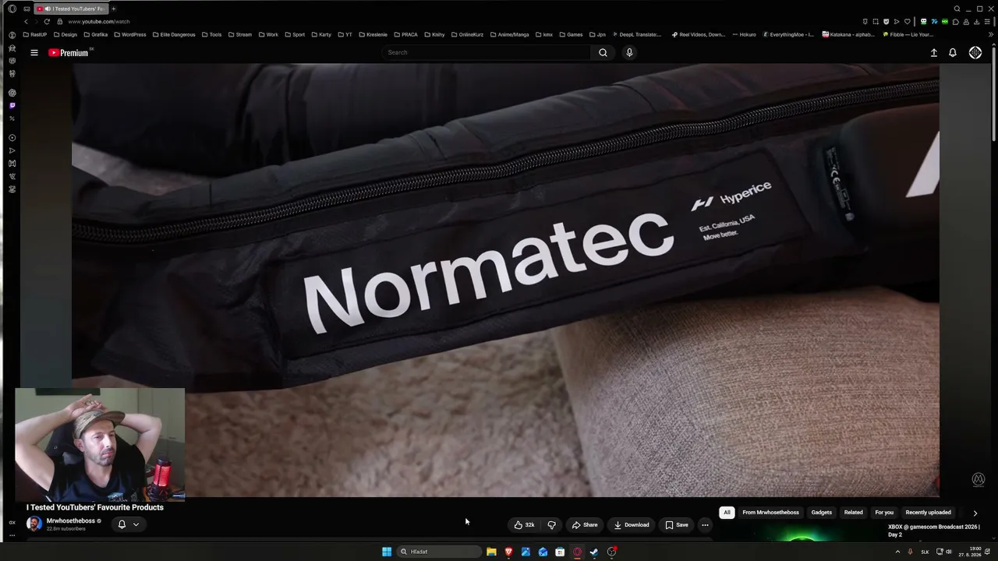The image size is (998, 561).
Task: Reload the page in the browser
Action: [x=47, y=22]
